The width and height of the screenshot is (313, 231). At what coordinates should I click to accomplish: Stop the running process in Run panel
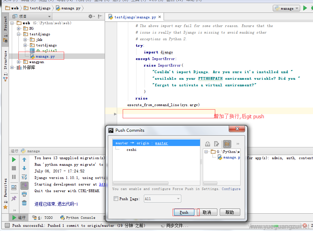click(x=14, y=168)
